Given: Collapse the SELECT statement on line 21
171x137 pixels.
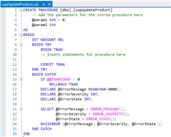Looking at the screenshot, I should pyautogui.click(x=21, y=109).
